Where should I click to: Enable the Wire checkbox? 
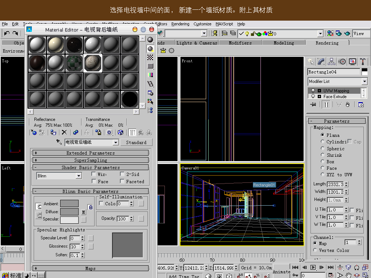94,174
